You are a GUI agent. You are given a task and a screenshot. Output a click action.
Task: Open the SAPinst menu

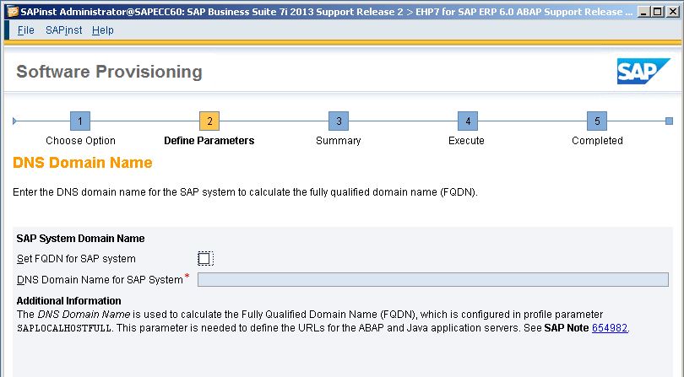pyautogui.click(x=63, y=30)
